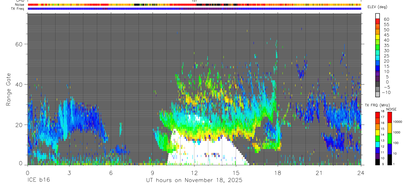Select the blue swatch in NOISE legend
Viewport: 406px width, 187px height.
point(389,149)
